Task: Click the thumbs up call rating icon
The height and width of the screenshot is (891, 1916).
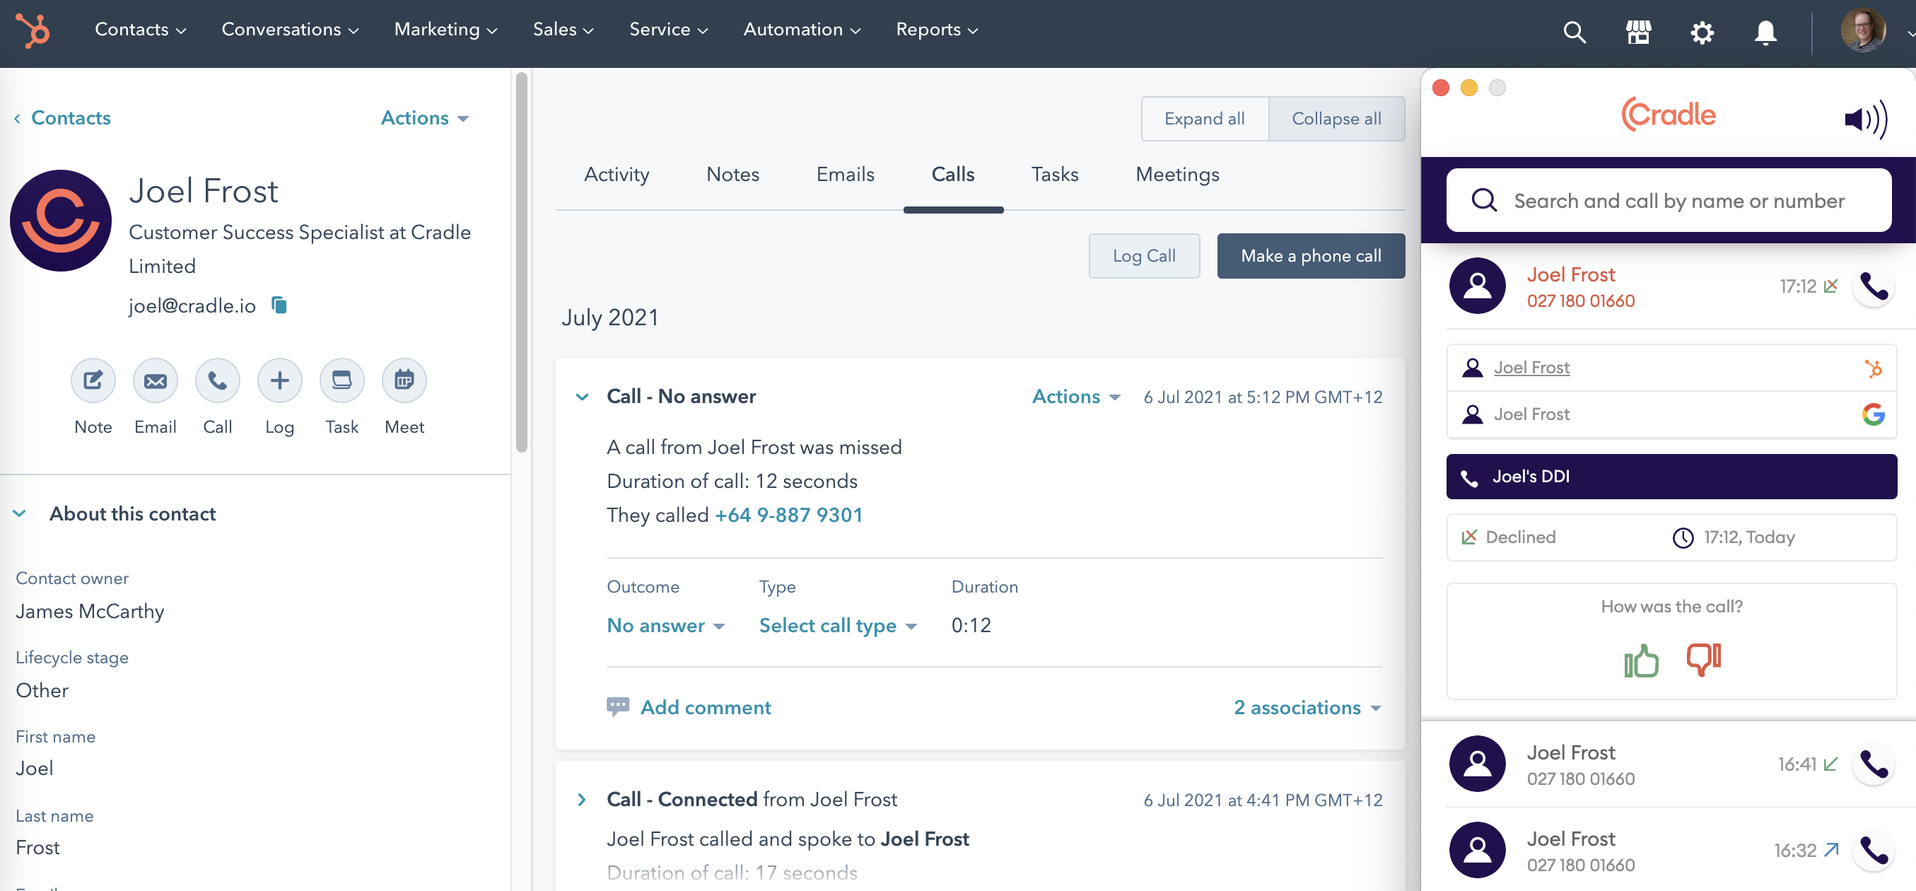Action: point(1641,660)
